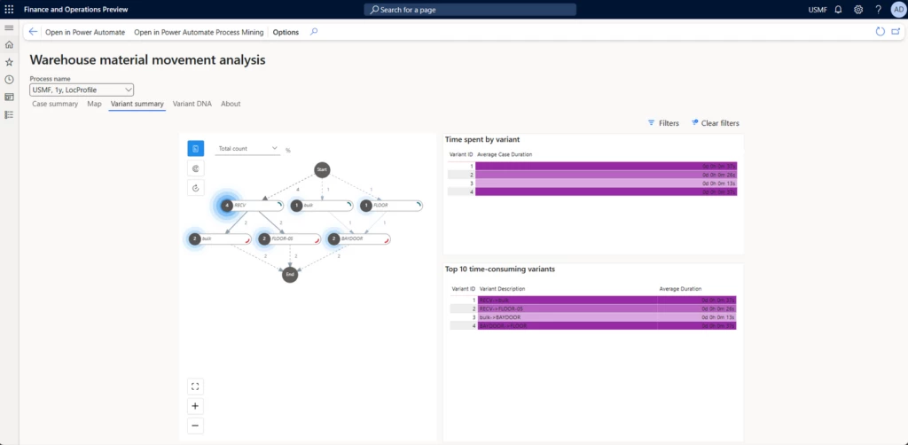Select the BAYDOOR->FLOOR variant row

click(x=593, y=326)
